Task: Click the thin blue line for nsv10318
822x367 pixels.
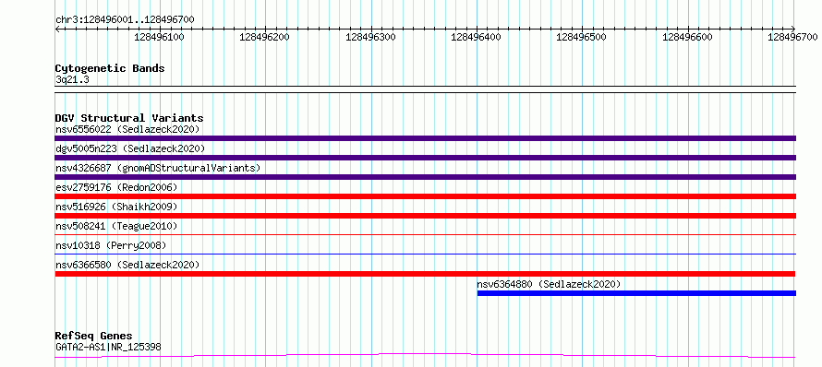Action: click(425, 254)
